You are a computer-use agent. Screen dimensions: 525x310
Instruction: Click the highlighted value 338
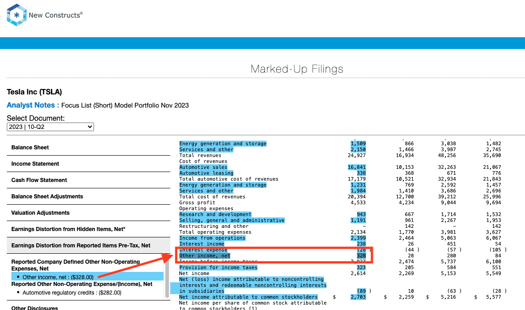pyautogui.click(x=361, y=173)
